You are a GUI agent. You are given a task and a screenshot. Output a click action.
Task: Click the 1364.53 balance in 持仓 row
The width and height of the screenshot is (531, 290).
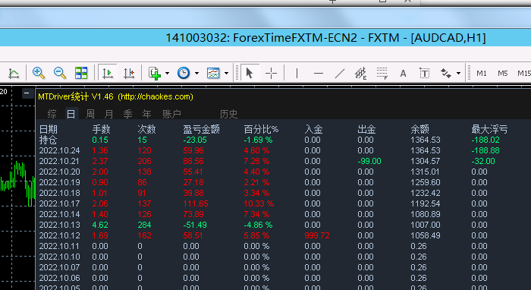426,140
